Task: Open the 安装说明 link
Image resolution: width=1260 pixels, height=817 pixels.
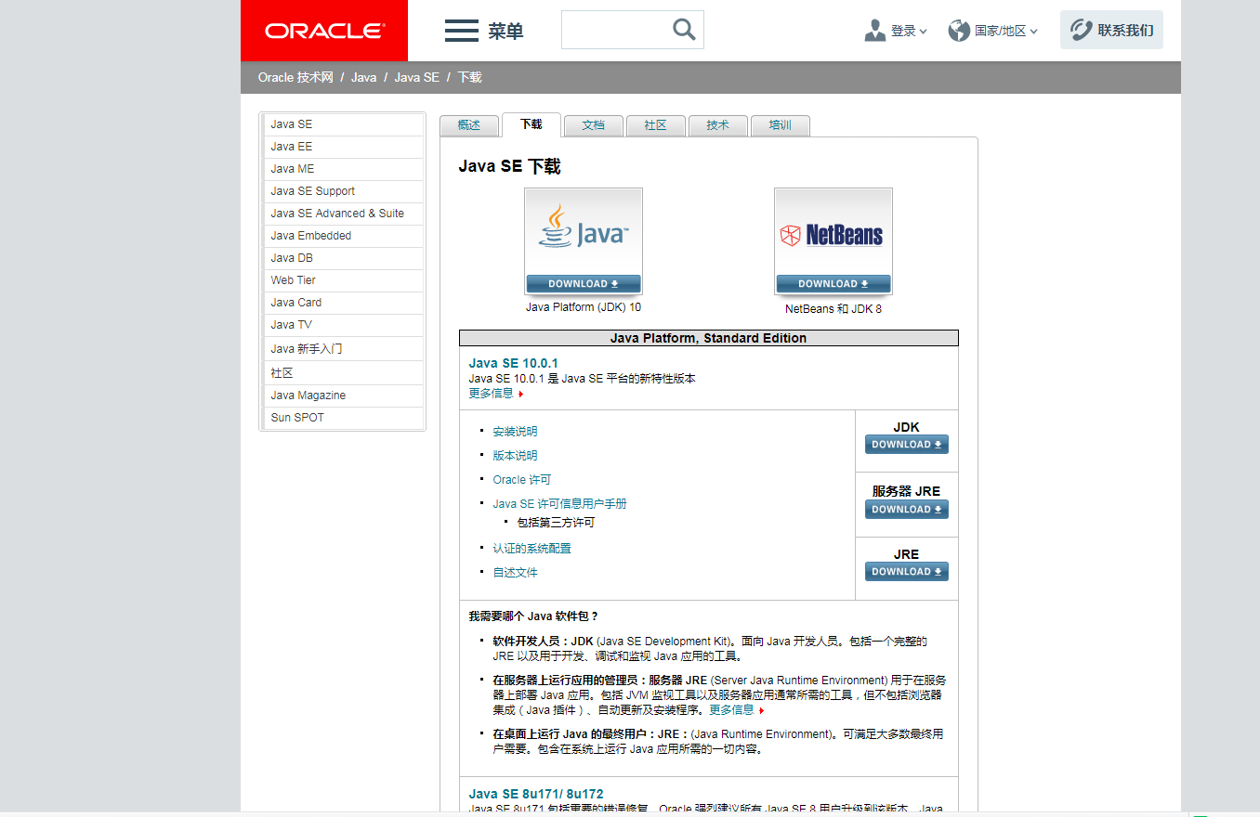Action: pyautogui.click(x=515, y=432)
